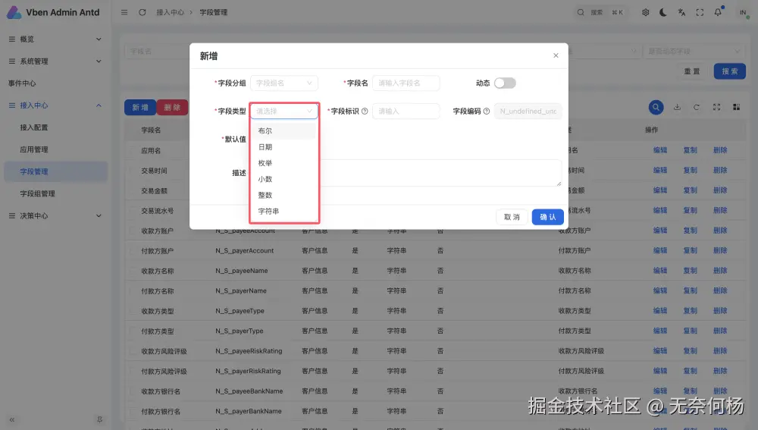Click the table fullscreen icon
Viewport: 758px width, 430px height.
pos(716,108)
